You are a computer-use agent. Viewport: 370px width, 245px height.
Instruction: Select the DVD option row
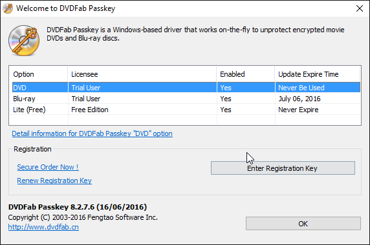click(186, 88)
